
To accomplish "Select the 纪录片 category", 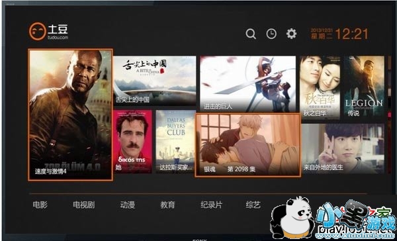I will (x=212, y=205).
